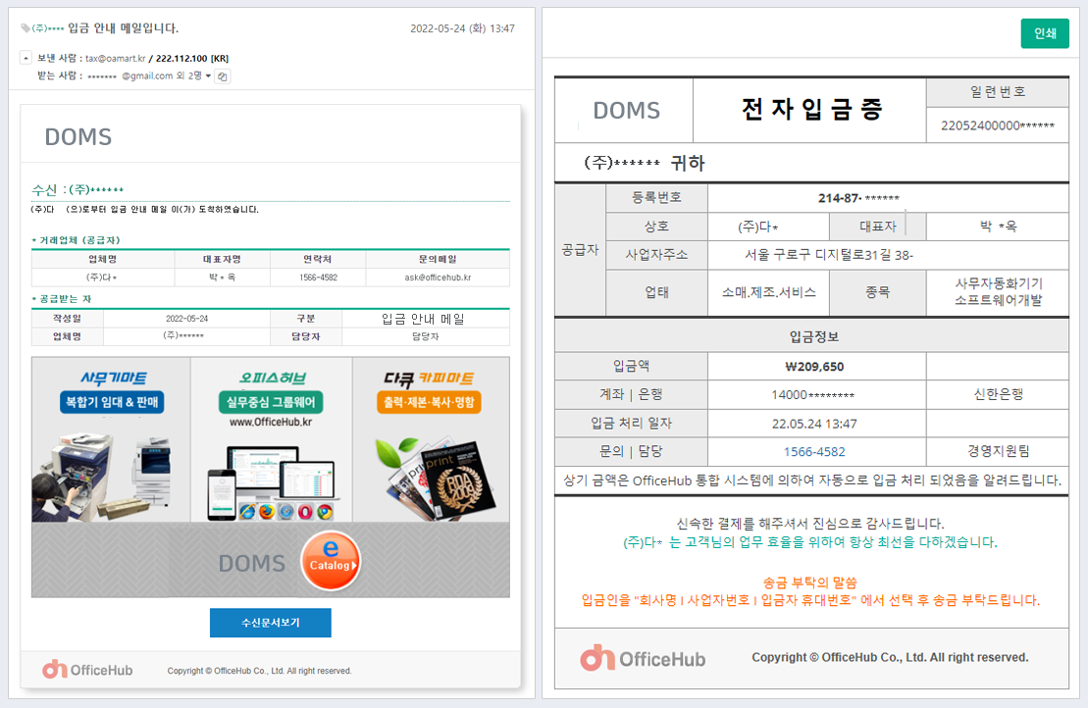Click the copy icon next to the recipient list

[222, 76]
